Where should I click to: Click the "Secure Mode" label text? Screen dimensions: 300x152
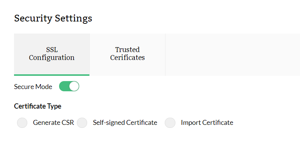coord(33,87)
